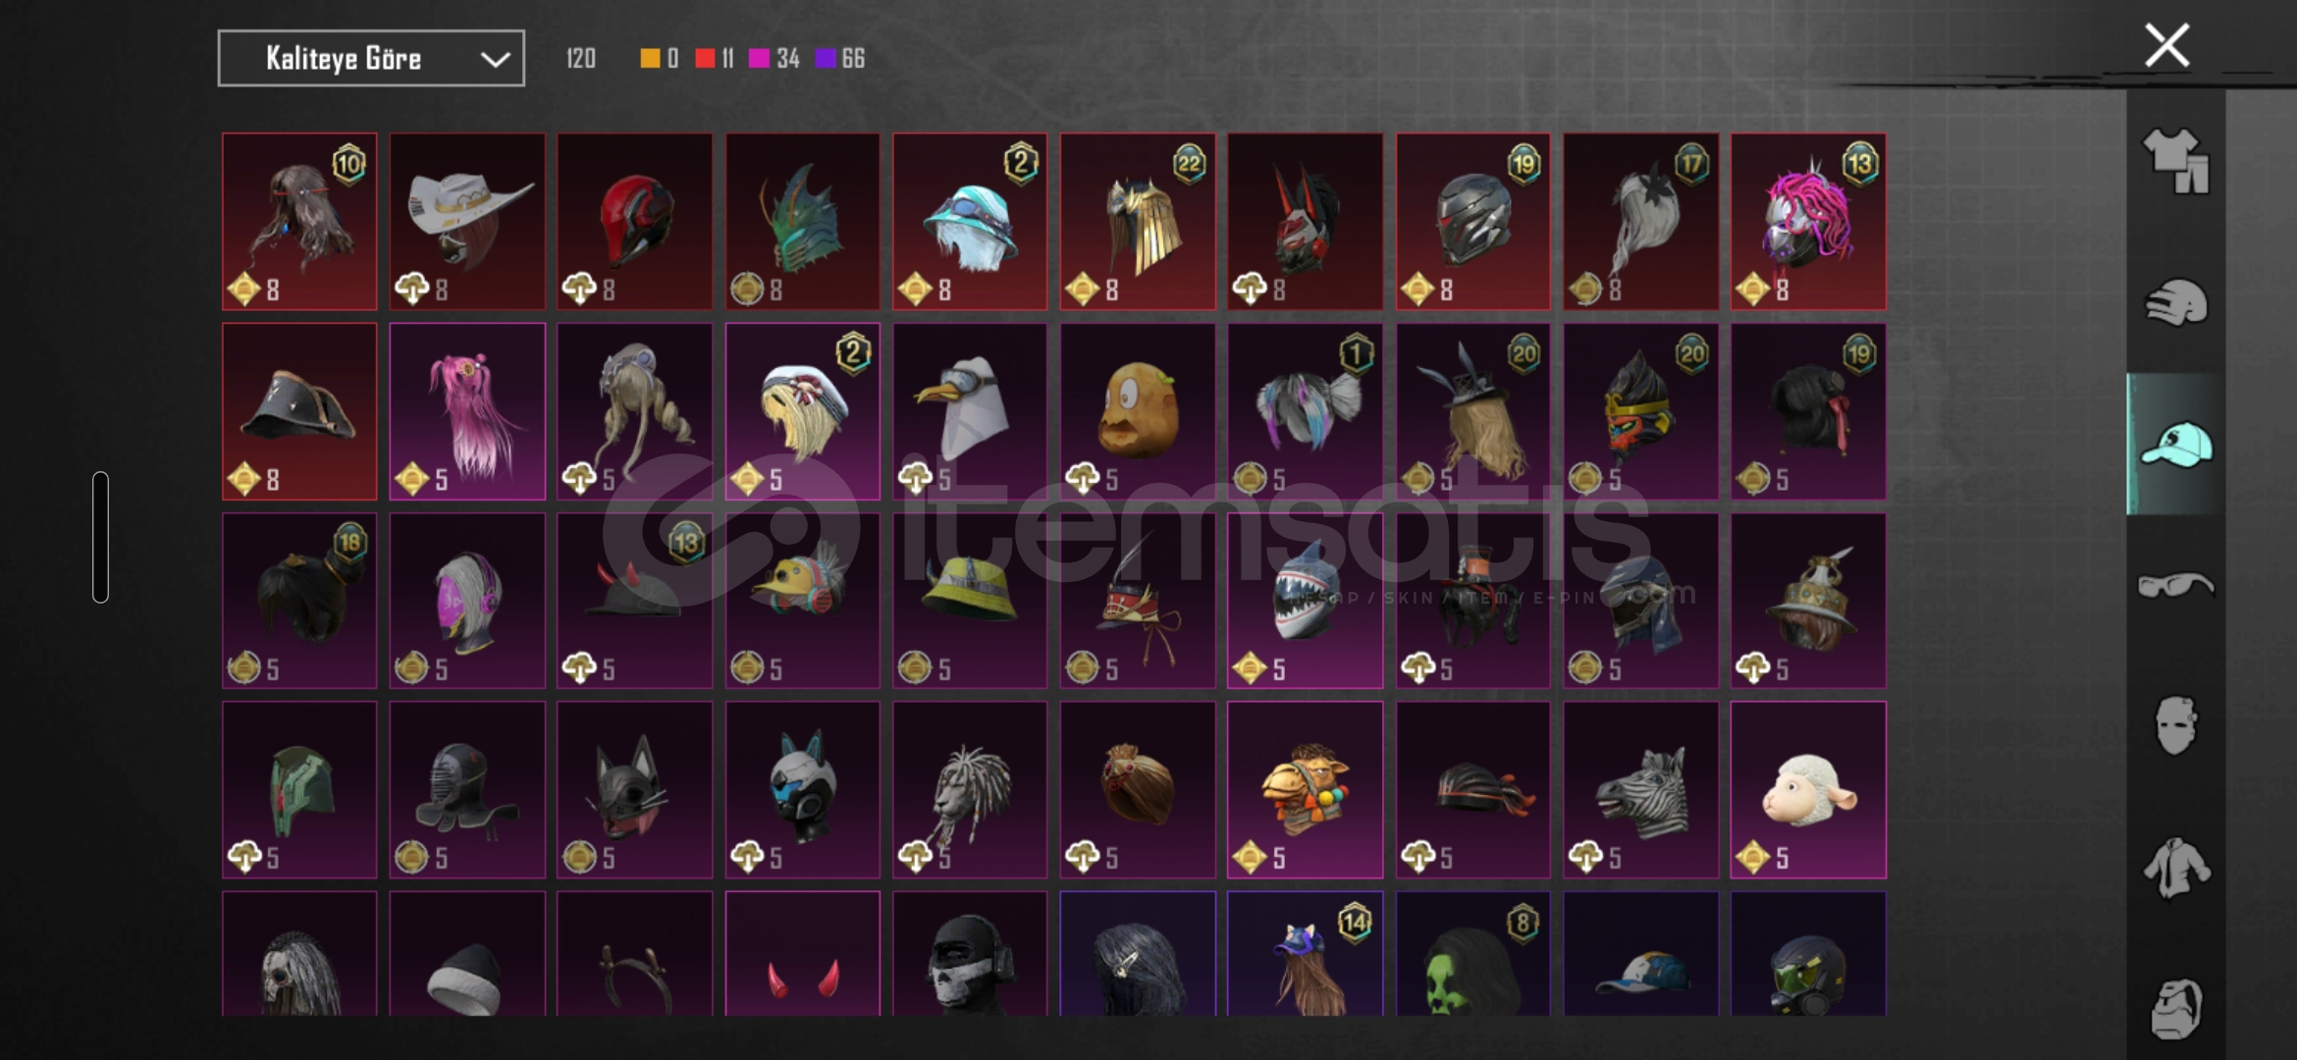The image size is (2297, 1060).
Task: Select the potato head mask item
Action: 1138,411
